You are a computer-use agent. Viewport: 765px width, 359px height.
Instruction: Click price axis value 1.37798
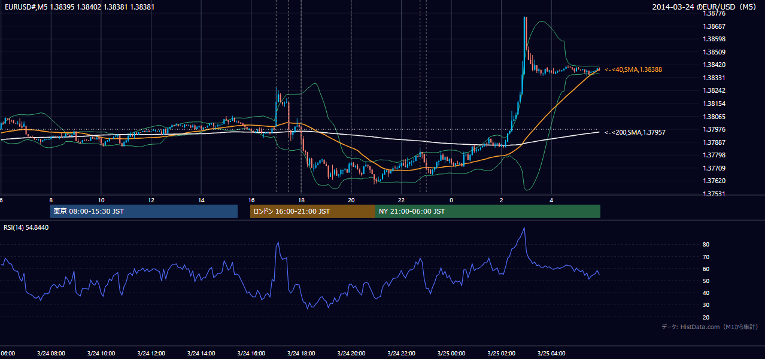click(x=714, y=155)
